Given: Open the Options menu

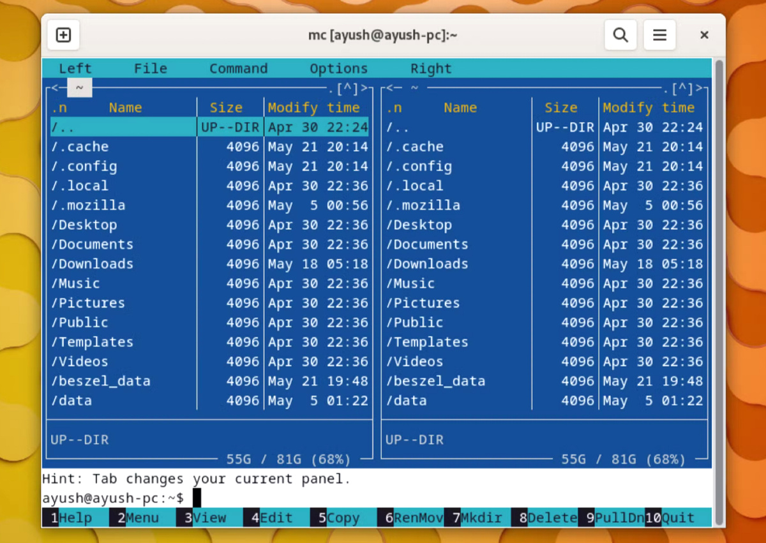Looking at the screenshot, I should tap(339, 68).
